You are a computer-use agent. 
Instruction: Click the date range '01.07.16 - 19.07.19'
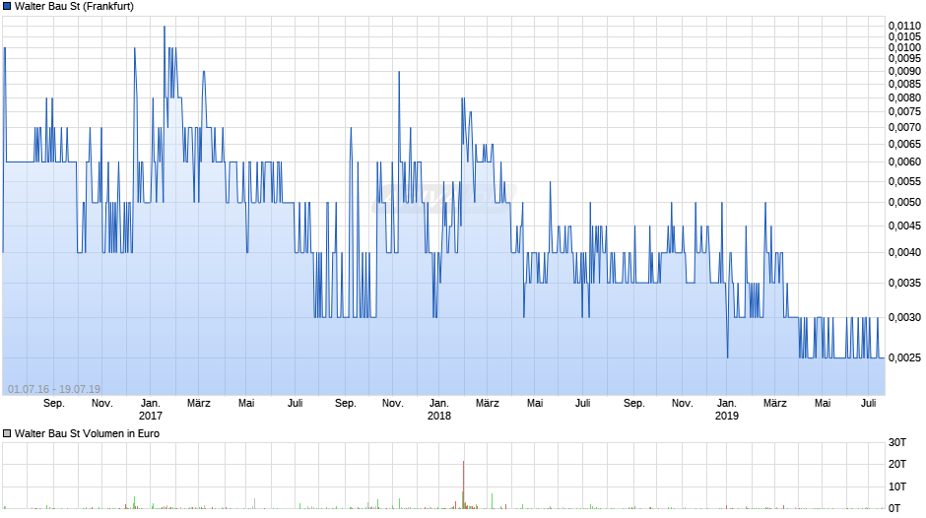(x=54, y=389)
